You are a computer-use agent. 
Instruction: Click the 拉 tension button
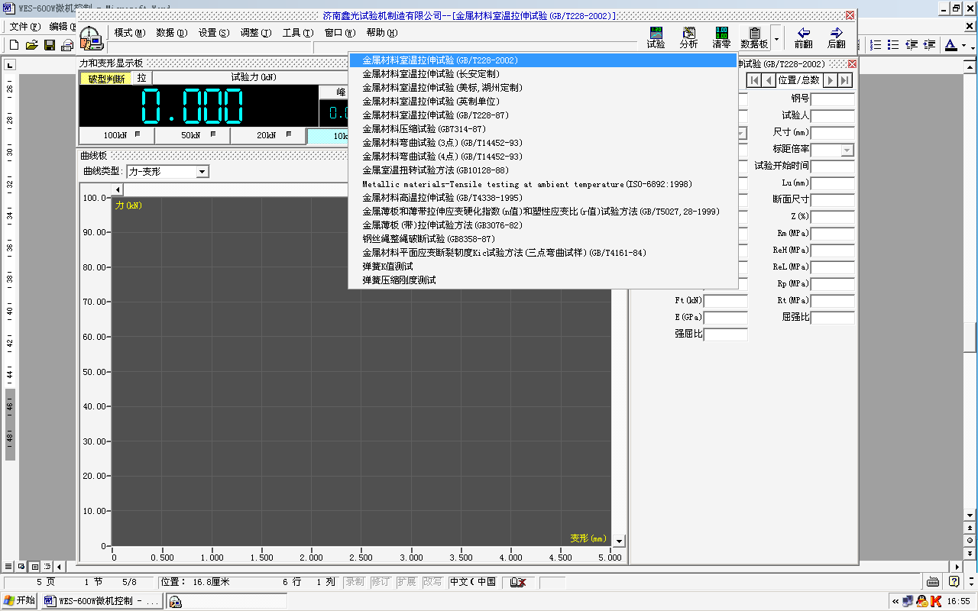[x=142, y=78]
